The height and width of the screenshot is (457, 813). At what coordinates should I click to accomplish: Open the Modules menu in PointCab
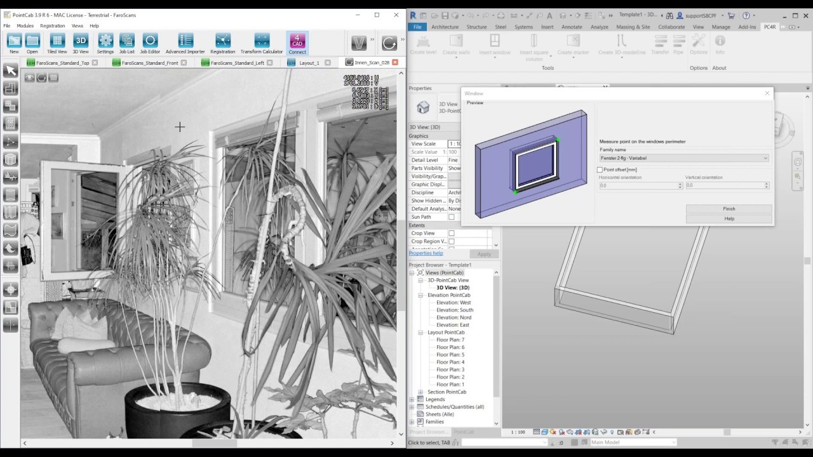coord(25,26)
